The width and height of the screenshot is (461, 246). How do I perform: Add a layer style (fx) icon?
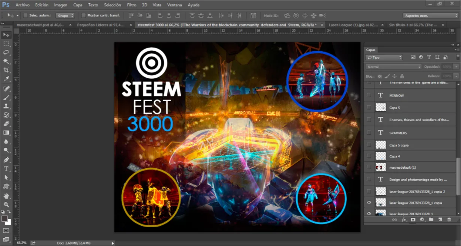(x=404, y=220)
